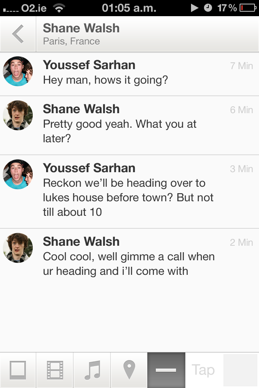Tap Shane Walsh's avatar on 'Pretty good' message
The width and height of the screenshot is (259, 388).
18,116
